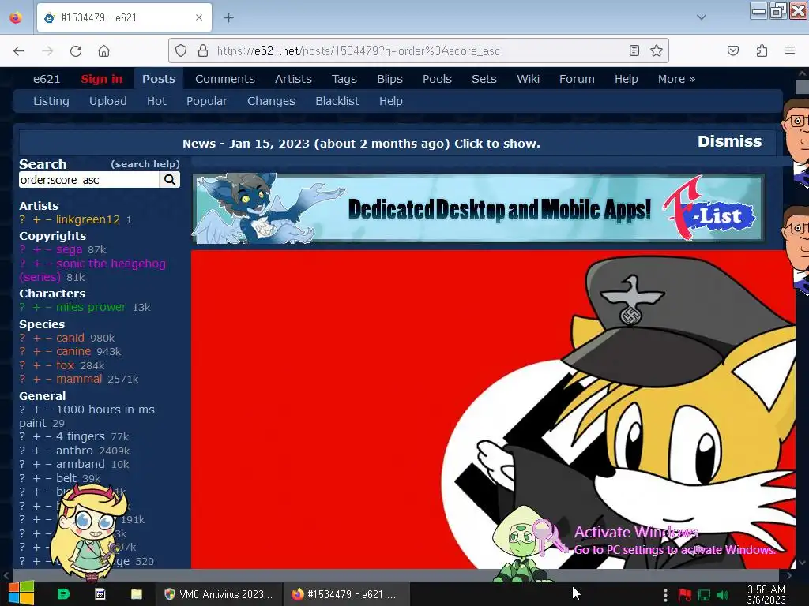
Task: Open the Blacklist settings link
Action: [337, 101]
